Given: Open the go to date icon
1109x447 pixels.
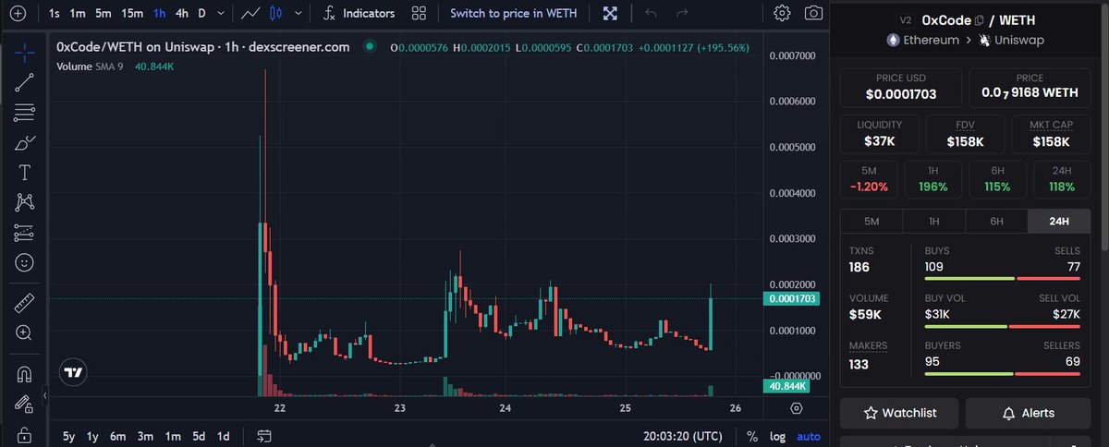Looking at the screenshot, I should [264, 435].
